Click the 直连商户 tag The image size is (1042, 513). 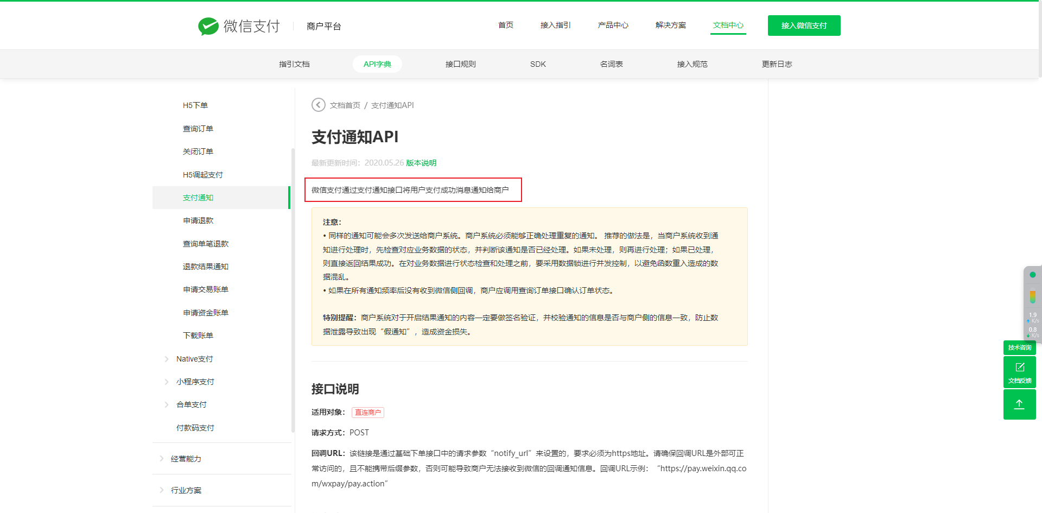point(368,413)
